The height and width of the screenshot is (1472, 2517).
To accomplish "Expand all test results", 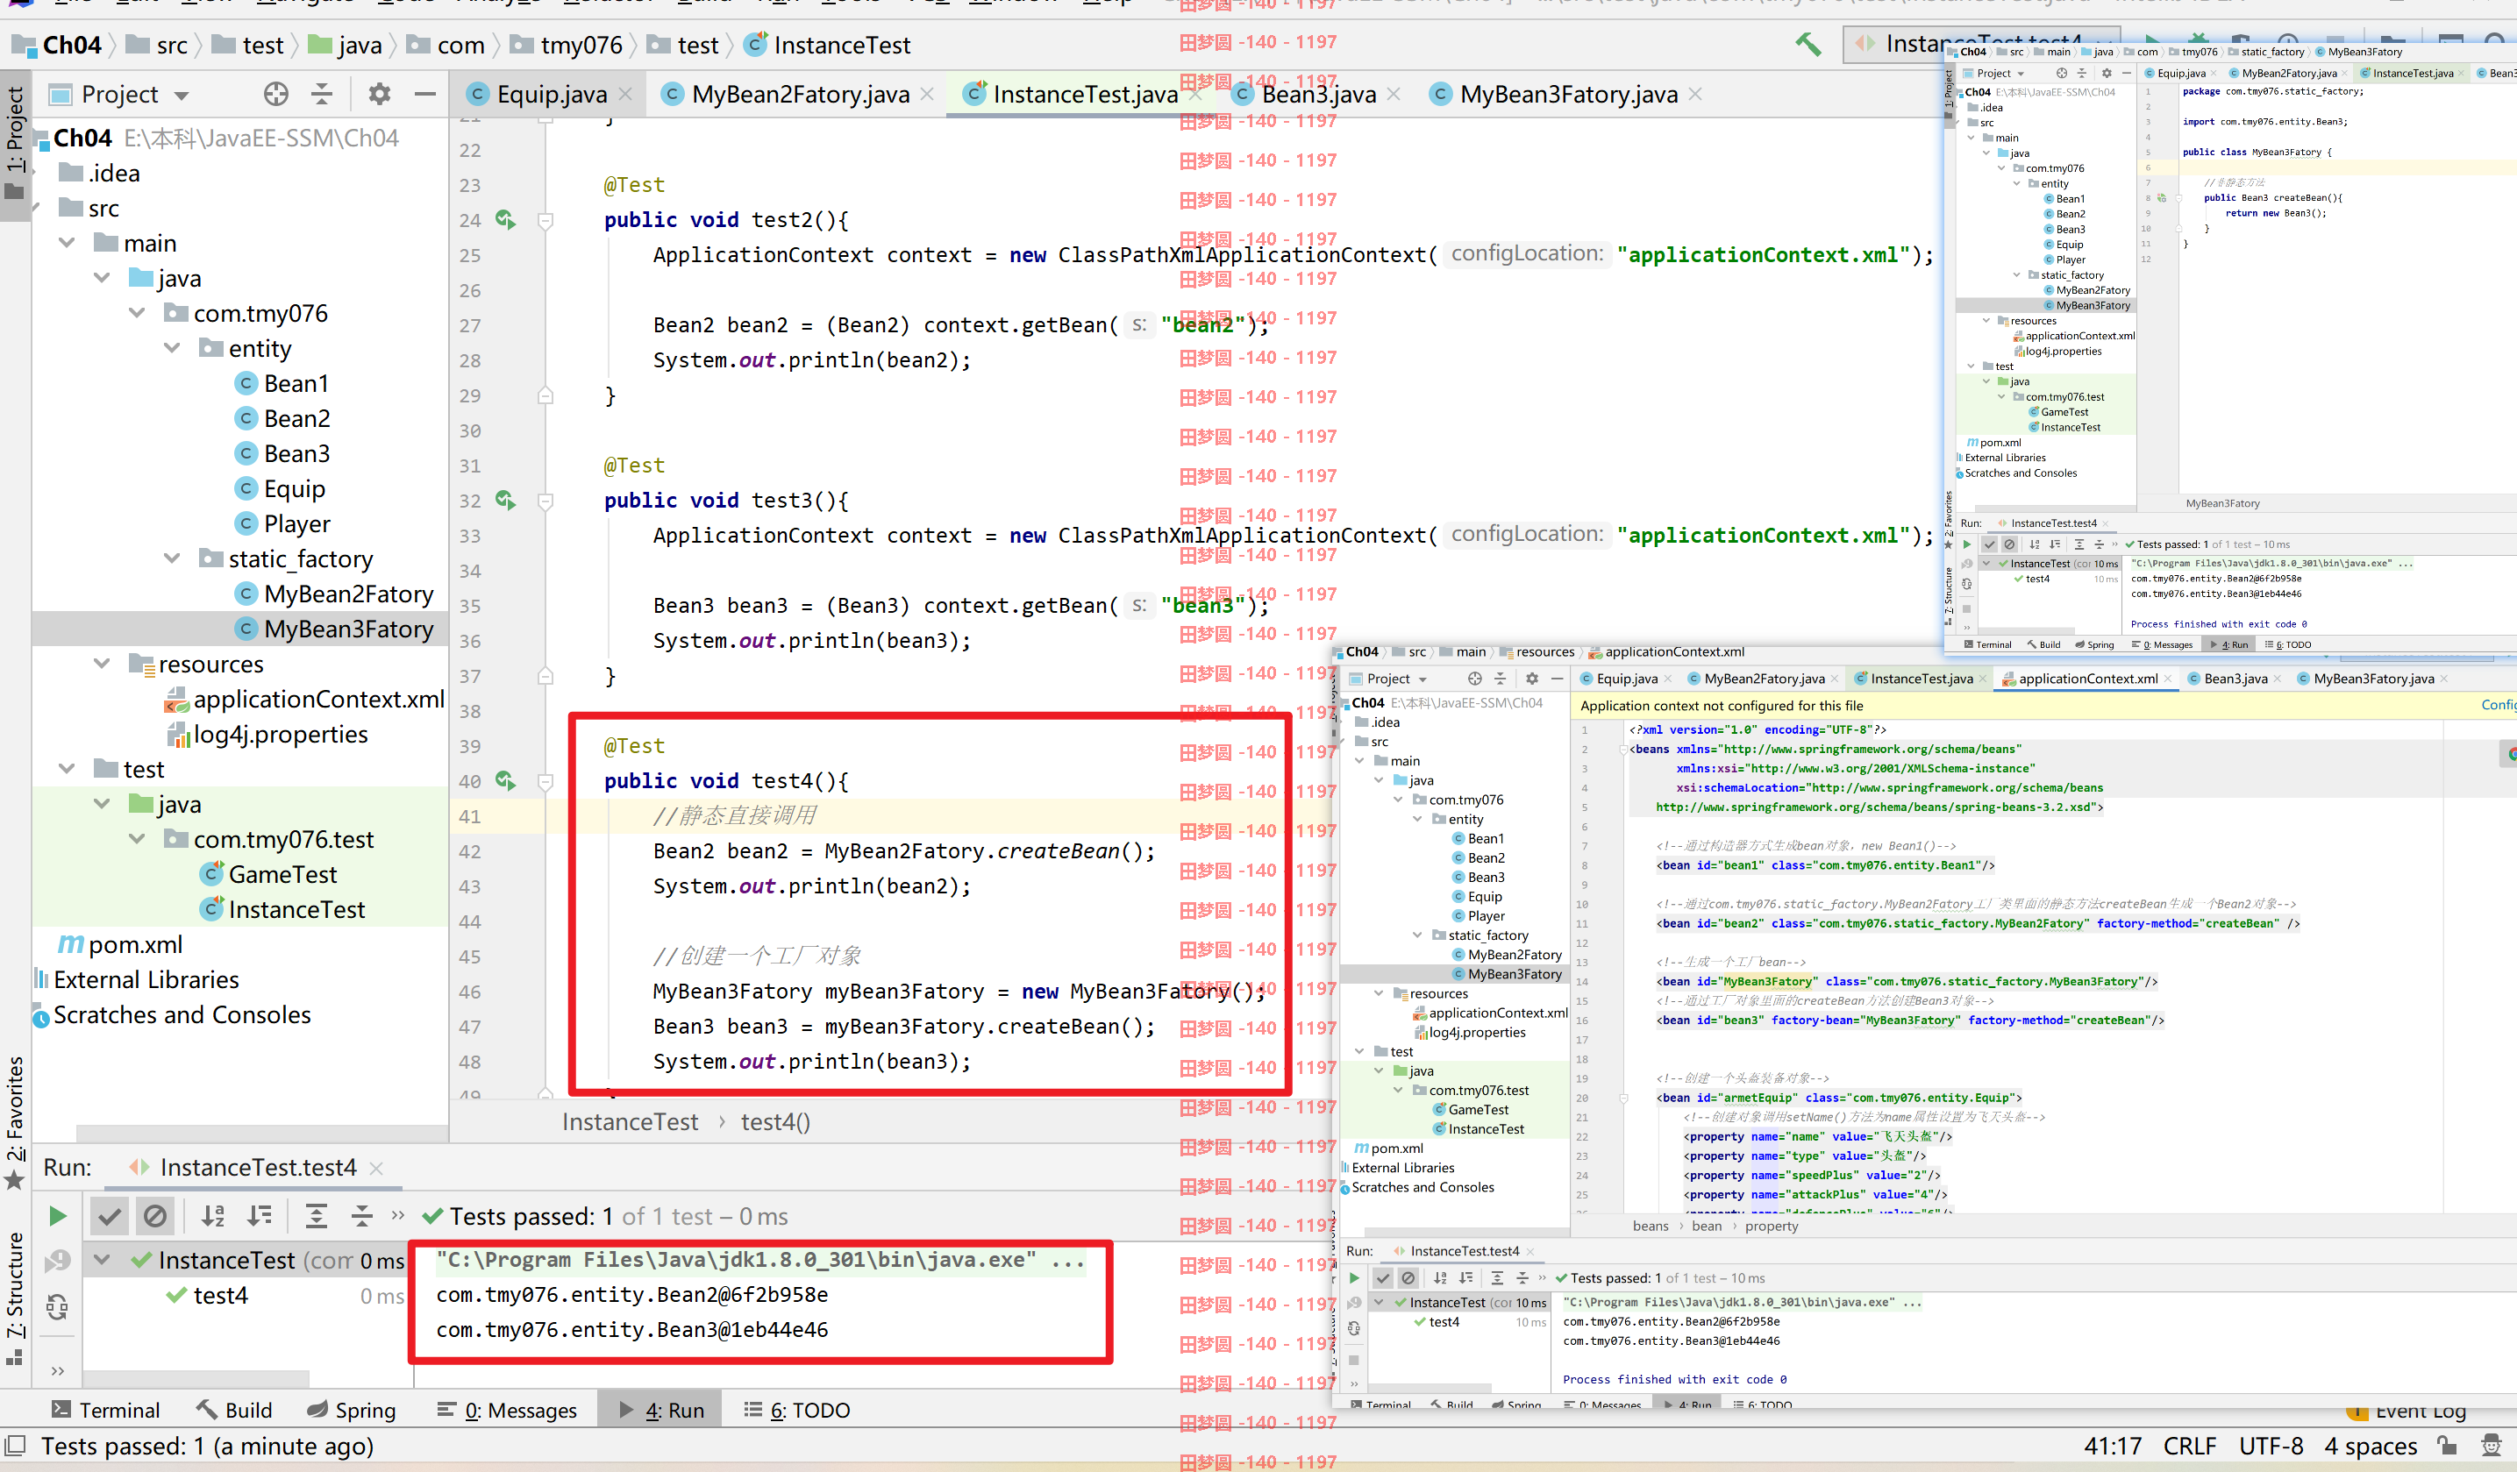I will point(316,1215).
